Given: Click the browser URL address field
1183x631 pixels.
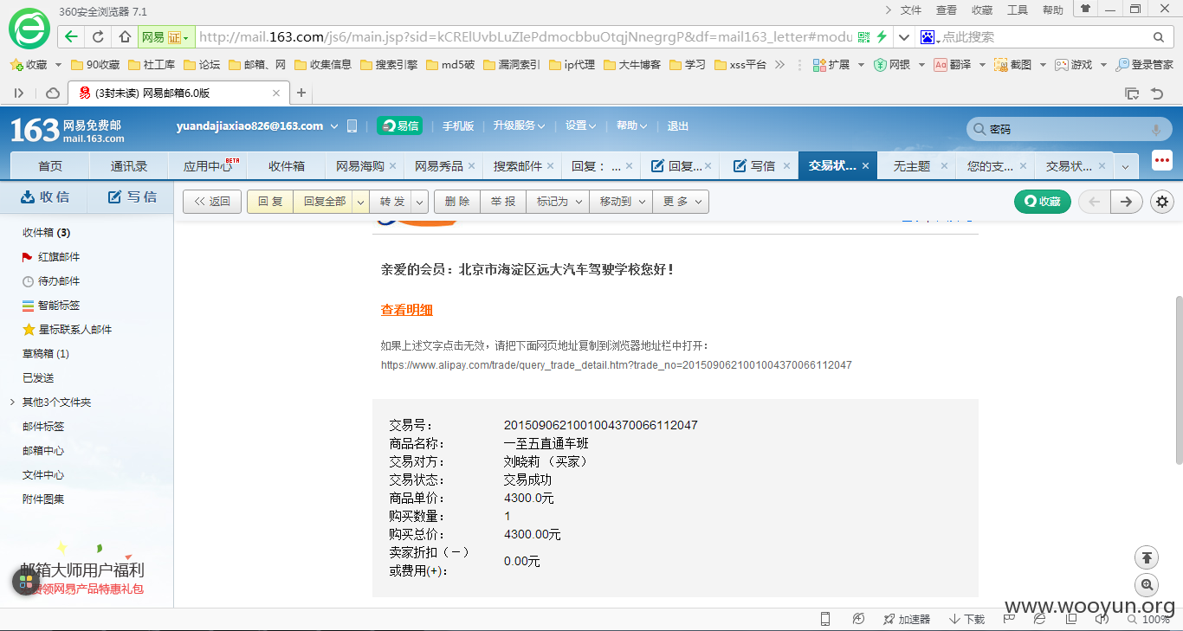Looking at the screenshot, I should pos(525,37).
